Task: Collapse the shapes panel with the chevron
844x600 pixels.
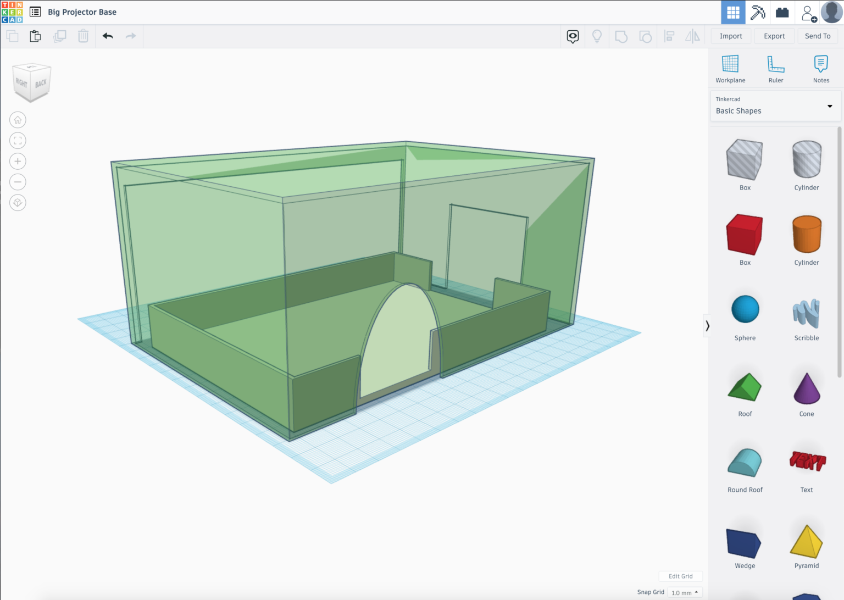Action: tap(707, 326)
